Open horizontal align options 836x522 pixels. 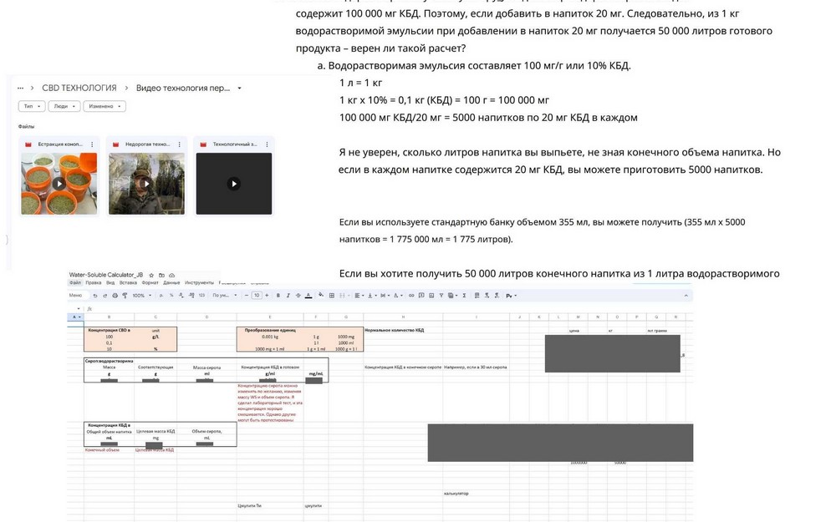(x=358, y=296)
